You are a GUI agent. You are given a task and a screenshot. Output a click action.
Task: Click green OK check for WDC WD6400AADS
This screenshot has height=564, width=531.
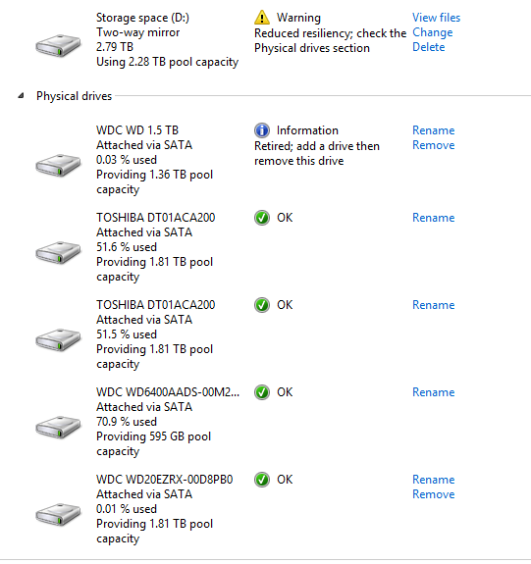(262, 392)
